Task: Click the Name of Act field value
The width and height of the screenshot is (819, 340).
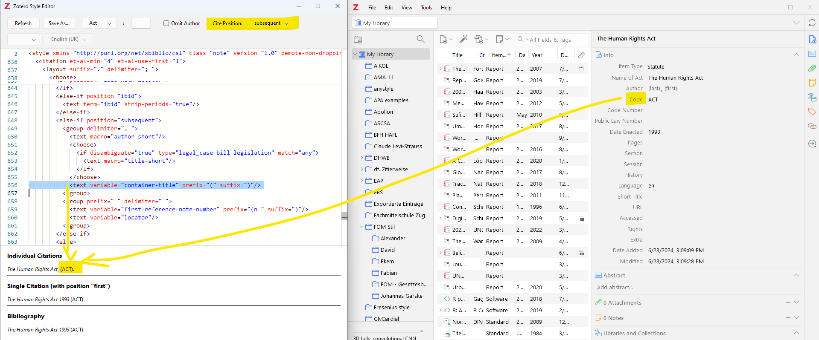Action: coord(675,78)
